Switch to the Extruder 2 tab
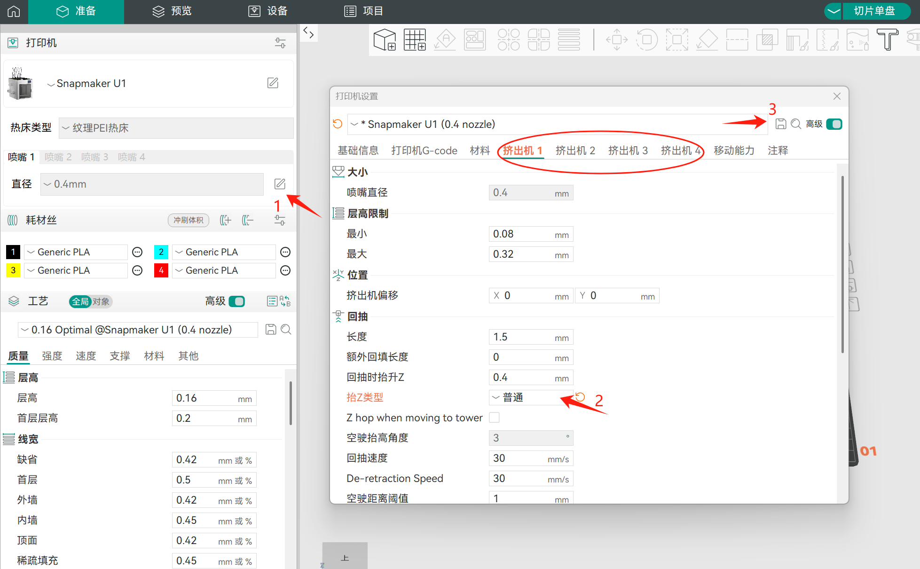920x569 pixels. point(575,150)
